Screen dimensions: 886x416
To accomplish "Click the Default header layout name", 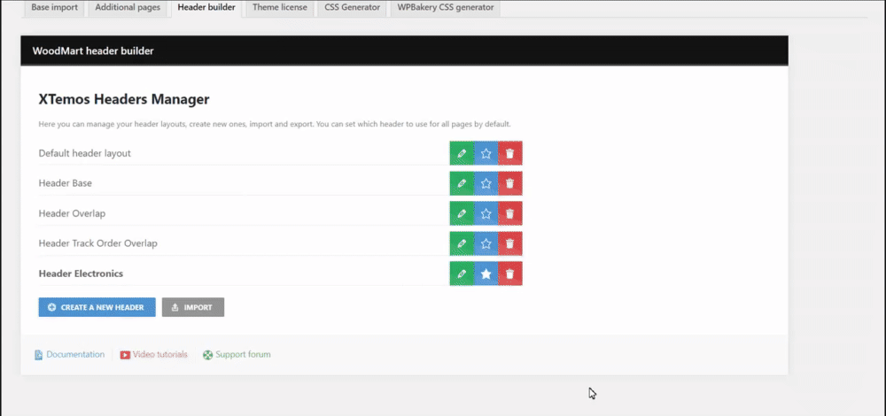I will pyautogui.click(x=85, y=153).
